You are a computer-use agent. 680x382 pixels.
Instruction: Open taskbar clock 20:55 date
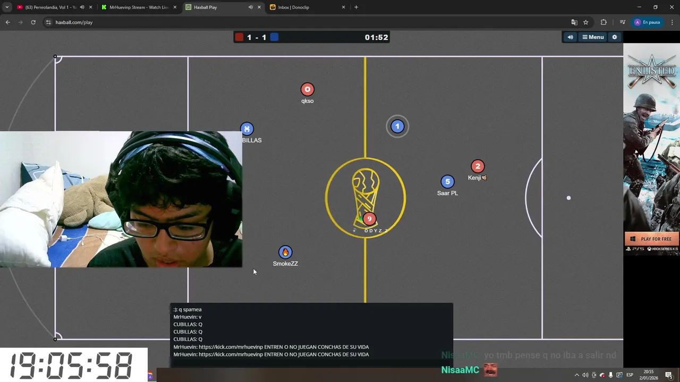[650, 375]
